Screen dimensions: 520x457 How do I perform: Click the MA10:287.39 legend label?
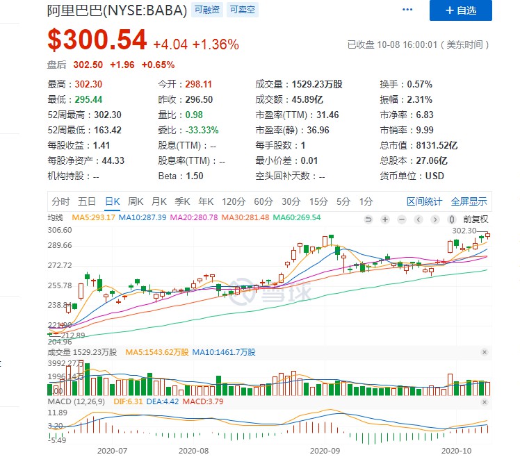(143, 217)
